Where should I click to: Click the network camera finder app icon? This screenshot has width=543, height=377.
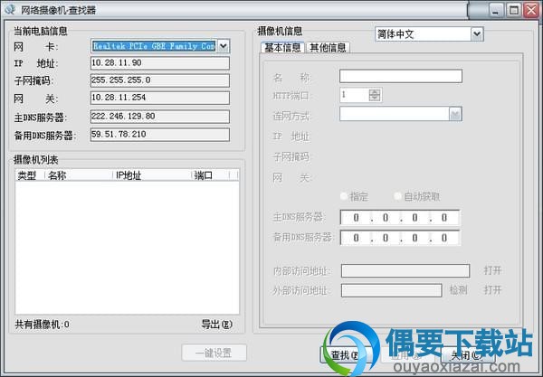tap(10, 9)
